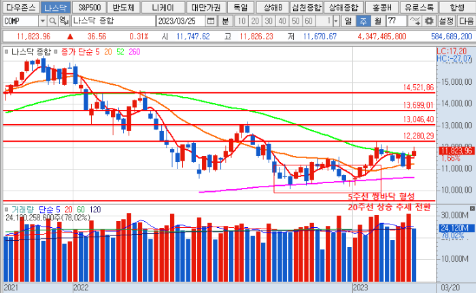
Task: Open the S&P500 tab
Action: tap(89, 7)
